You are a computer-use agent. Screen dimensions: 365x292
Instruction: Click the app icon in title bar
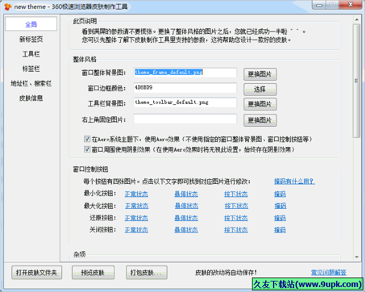pos(8,7)
